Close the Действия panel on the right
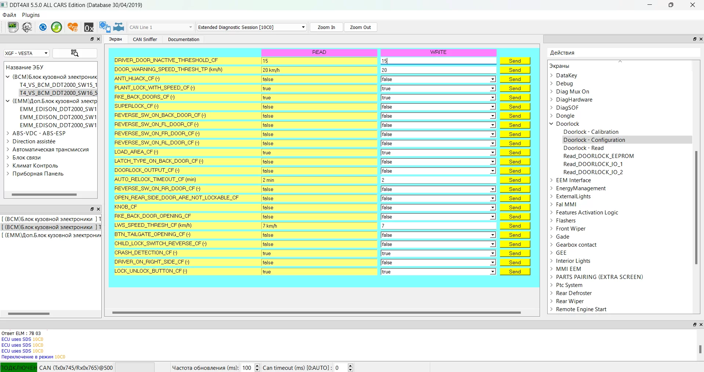The image size is (704, 372). tap(701, 39)
